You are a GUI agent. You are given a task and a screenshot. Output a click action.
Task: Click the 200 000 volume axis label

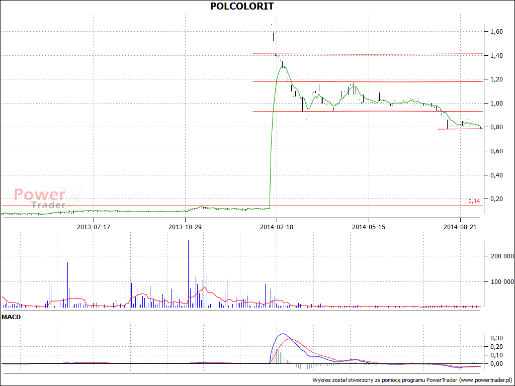(x=501, y=256)
